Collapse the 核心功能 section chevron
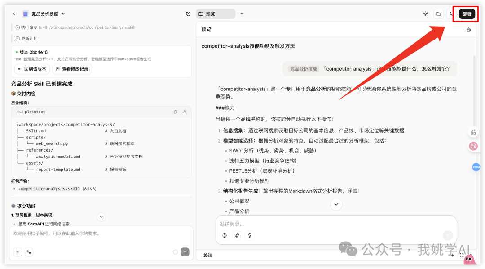 click(x=101, y=217)
